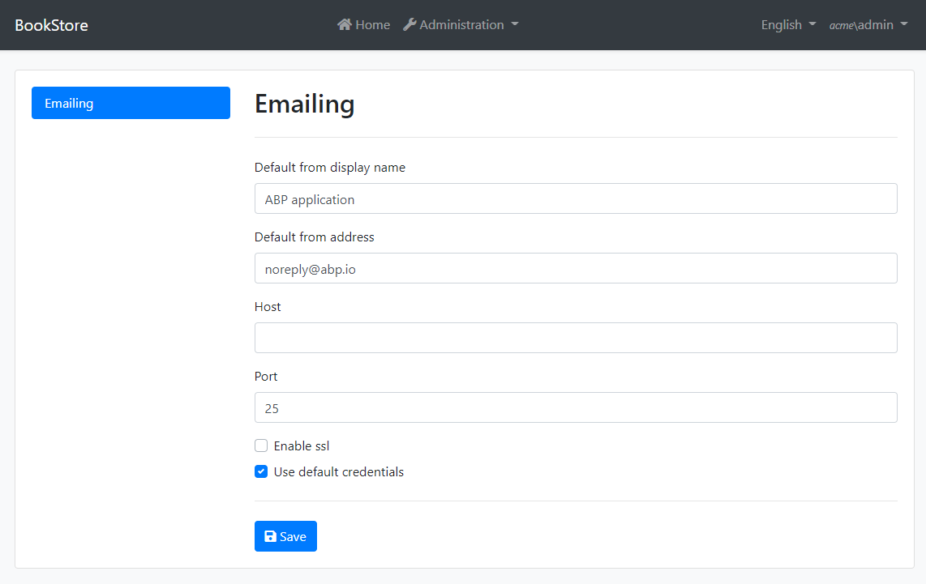Open the English language dropdown

787,25
